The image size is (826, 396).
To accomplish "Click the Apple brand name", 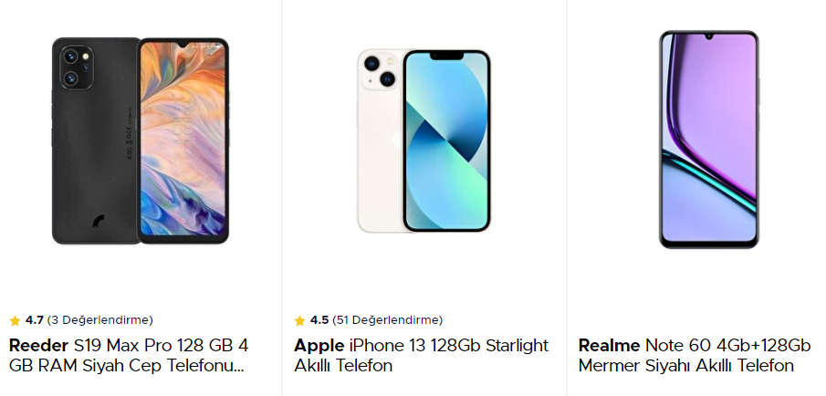I will click(x=319, y=346).
